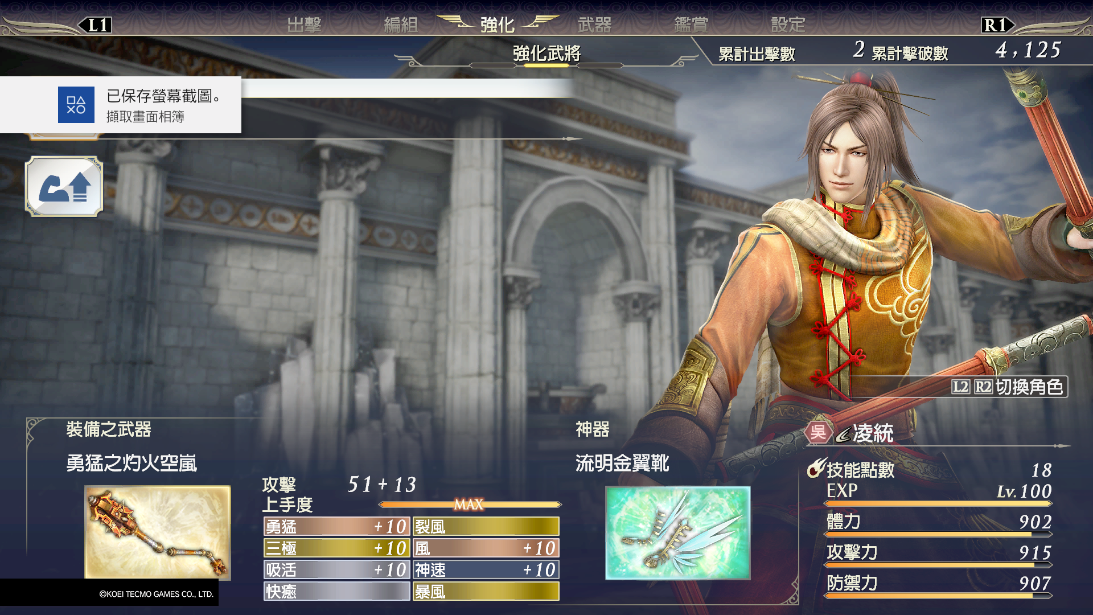Screen dimensions: 1093x615
Task: Click the R2 switch character icon
Action: pos(983,387)
